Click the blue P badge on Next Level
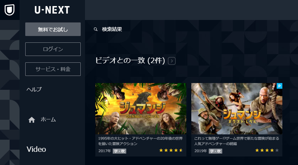This screenshot has width=298, height=165. (x=280, y=86)
